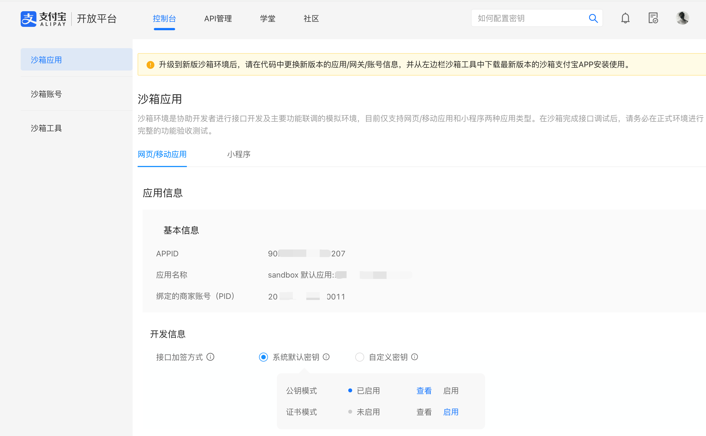The image size is (706, 436).
Task: Click info icon beside 自定义密钥
Action: click(415, 357)
